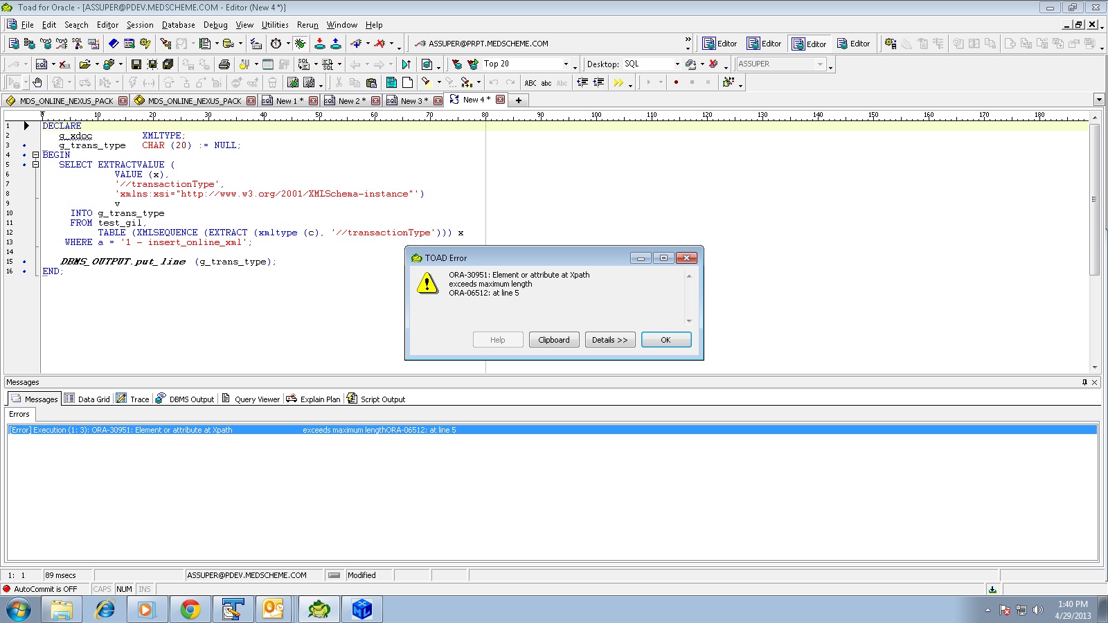This screenshot has height=623, width=1108.
Task: Click the Save file floppy disk icon
Action: click(x=136, y=64)
